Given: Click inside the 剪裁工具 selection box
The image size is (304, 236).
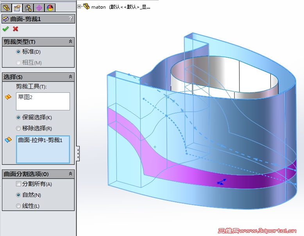Looking at the screenshot, I should coord(43,101).
